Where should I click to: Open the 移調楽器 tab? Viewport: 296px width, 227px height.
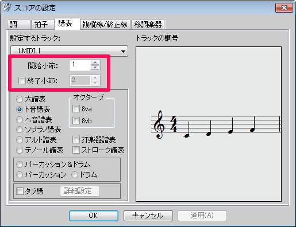148,24
